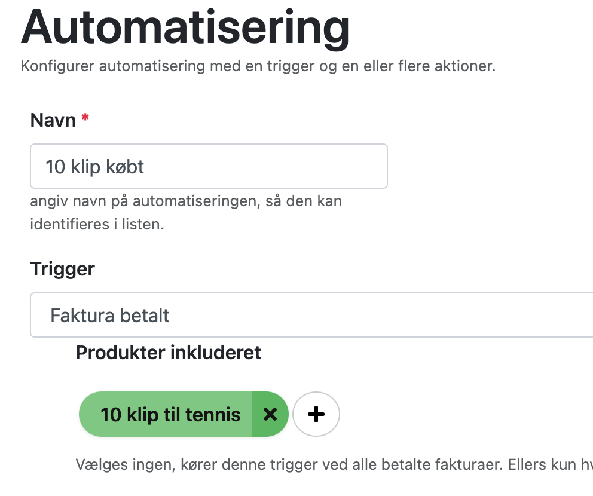
Task: Click the word "trigger" in the page description
Action: [307, 66]
